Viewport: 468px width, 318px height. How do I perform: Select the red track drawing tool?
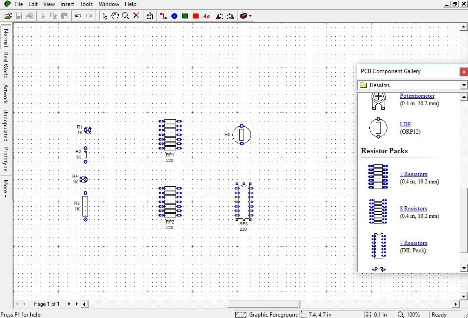(163, 16)
